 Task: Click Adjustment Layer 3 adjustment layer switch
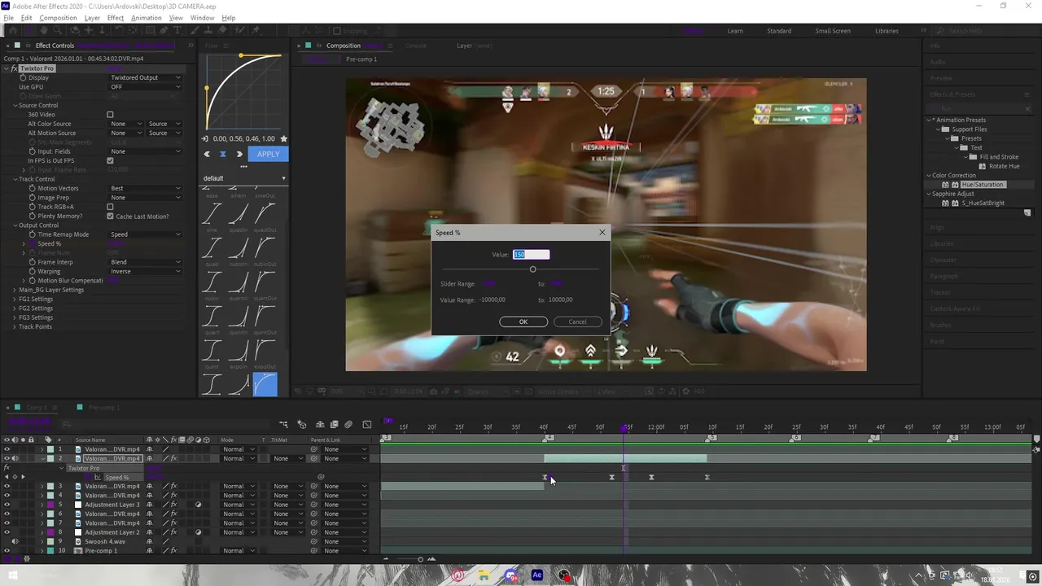(x=198, y=505)
